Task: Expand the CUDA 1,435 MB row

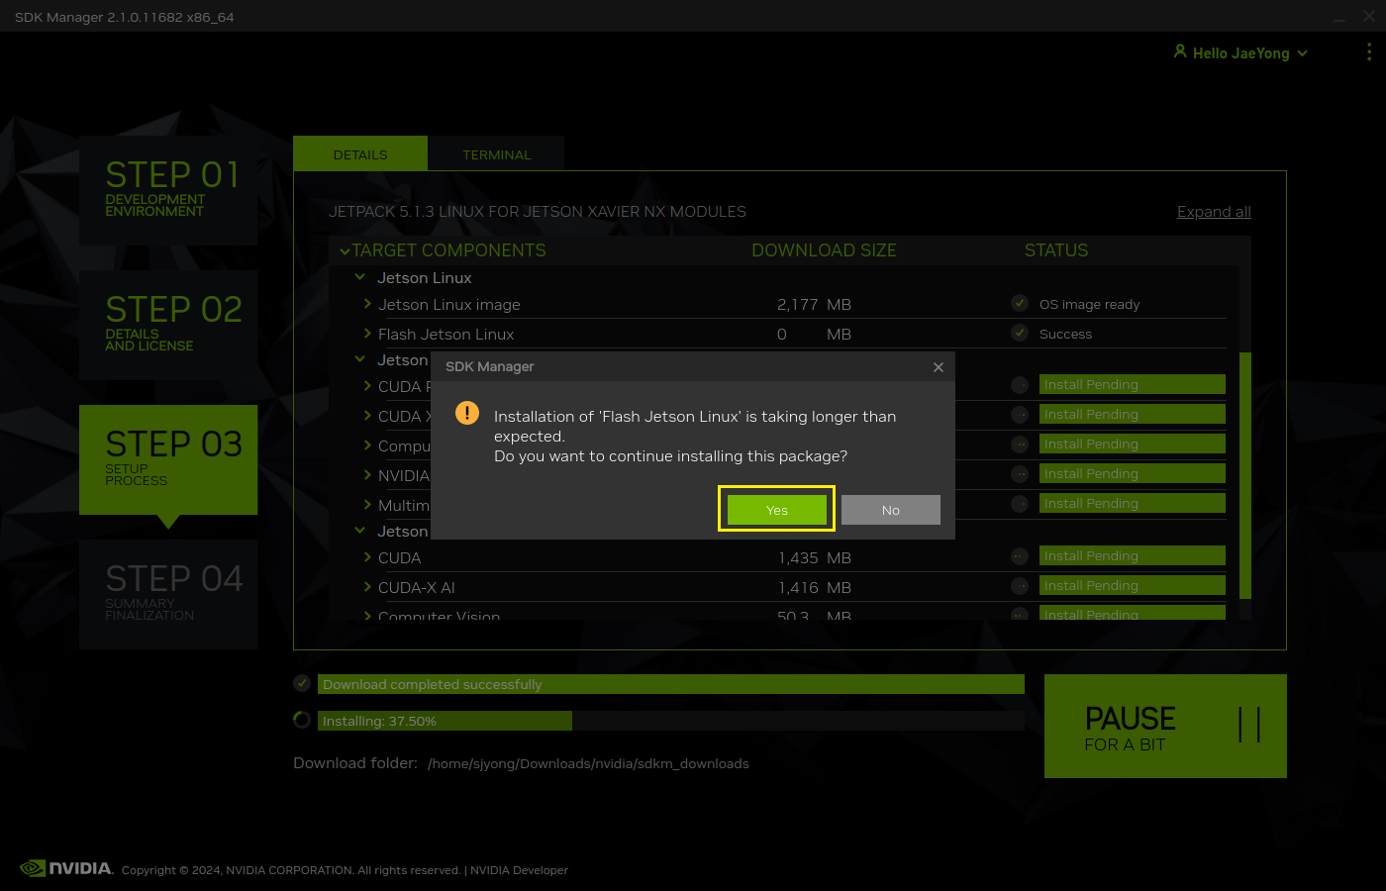Action: [x=367, y=557]
